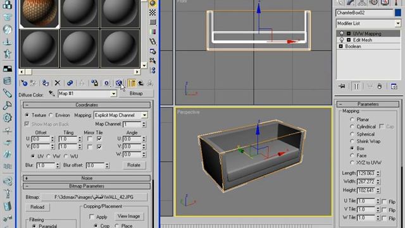Check the Apply cropping checkbox

[x=91, y=217]
